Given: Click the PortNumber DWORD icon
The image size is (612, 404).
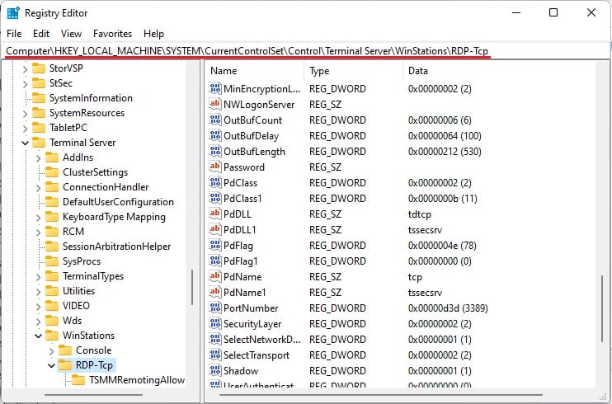Looking at the screenshot, I should [x=215, y=308].
